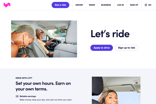Open the BUSINESS menu
The width and height of the screenshot is (156, 104).
pos(106,5)
